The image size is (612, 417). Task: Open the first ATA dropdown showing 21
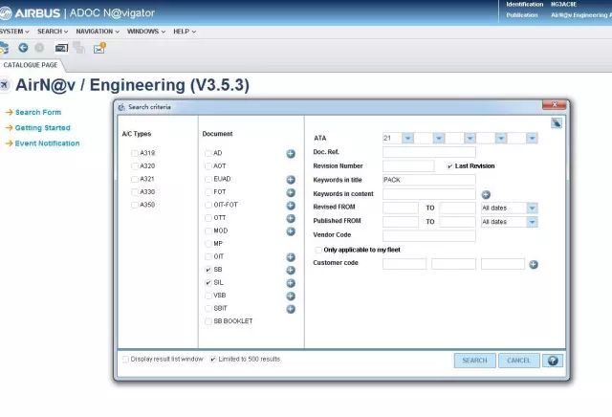(x=408, y=138)
